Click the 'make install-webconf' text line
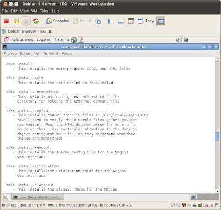221x210 pixels. tap(28, 147)
